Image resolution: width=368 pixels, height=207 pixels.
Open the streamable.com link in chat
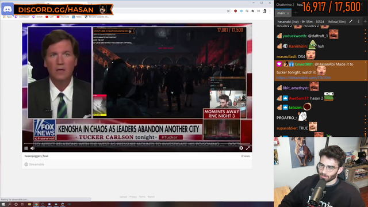304,78
